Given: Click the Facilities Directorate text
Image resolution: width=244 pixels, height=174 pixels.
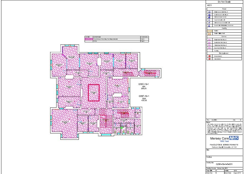Looking at the screenshot, I should point(224,145).
